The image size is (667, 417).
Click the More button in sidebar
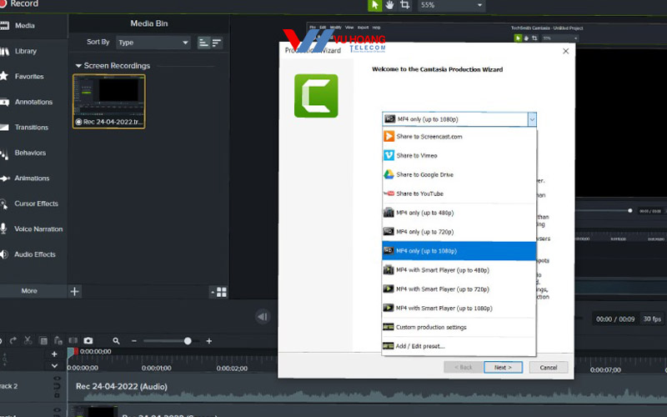(29, 291)
